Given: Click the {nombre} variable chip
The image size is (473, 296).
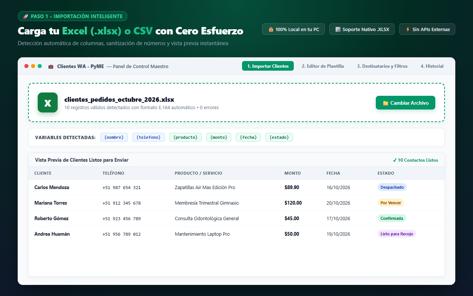Looking at the screenshot, I should pyautogui.click(x=114, y=137).
